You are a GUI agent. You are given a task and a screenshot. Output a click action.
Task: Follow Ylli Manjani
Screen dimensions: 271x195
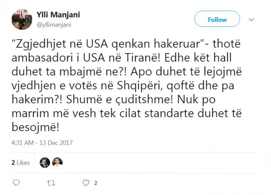point(217,20)
